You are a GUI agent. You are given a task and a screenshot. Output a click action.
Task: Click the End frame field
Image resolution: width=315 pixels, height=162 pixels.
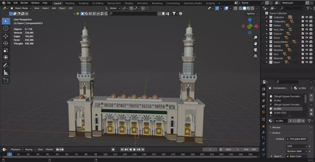point(250,149)
